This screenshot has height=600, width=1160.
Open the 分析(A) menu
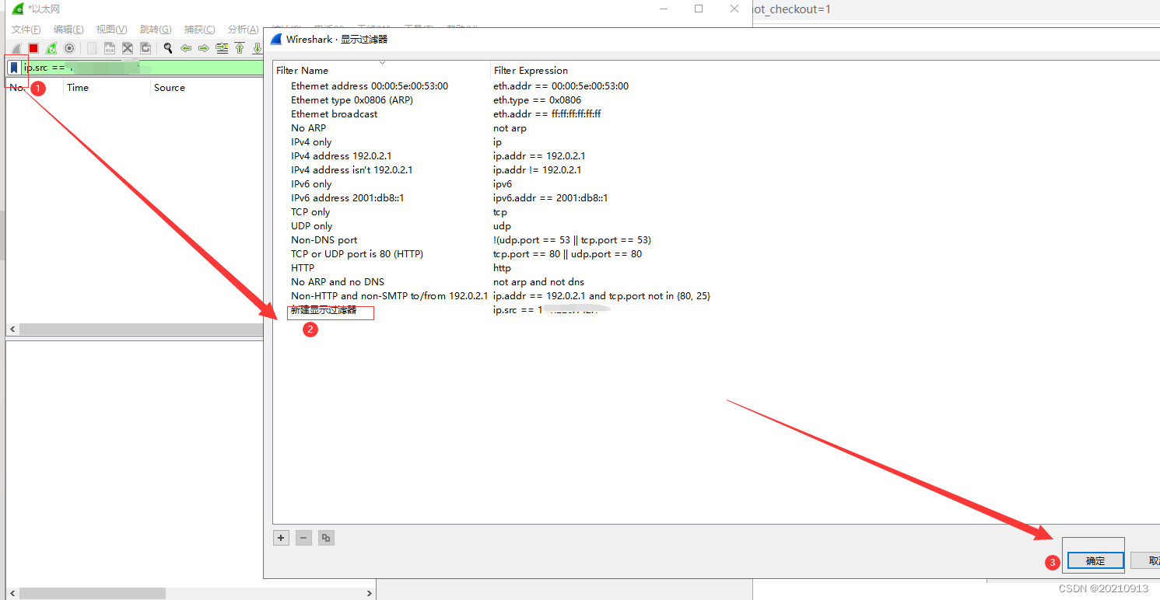243,29
